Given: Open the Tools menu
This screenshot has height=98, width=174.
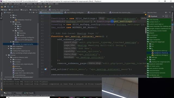Looking at the screenshot, I should click(40, 4).
